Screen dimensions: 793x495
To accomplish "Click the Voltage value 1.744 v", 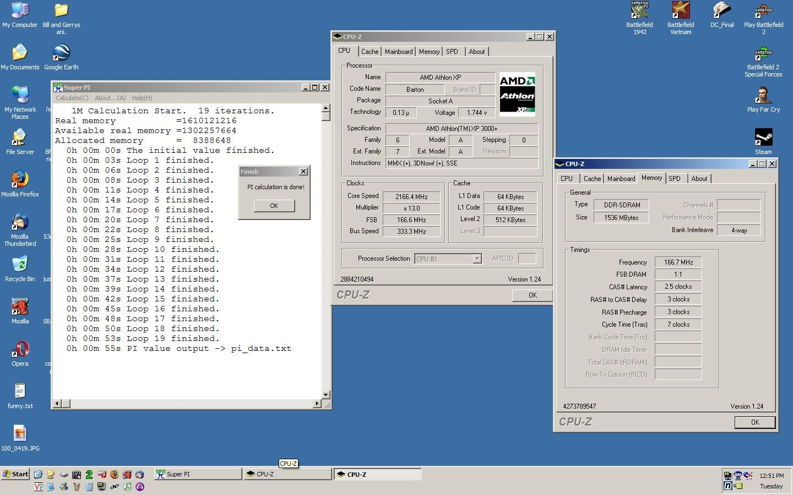I will click(477, 113).
